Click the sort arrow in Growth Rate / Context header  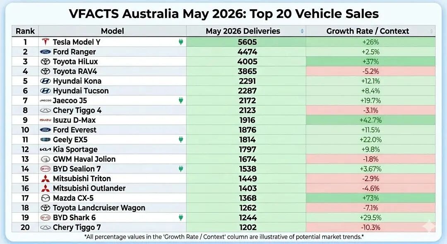coord(432,31)
